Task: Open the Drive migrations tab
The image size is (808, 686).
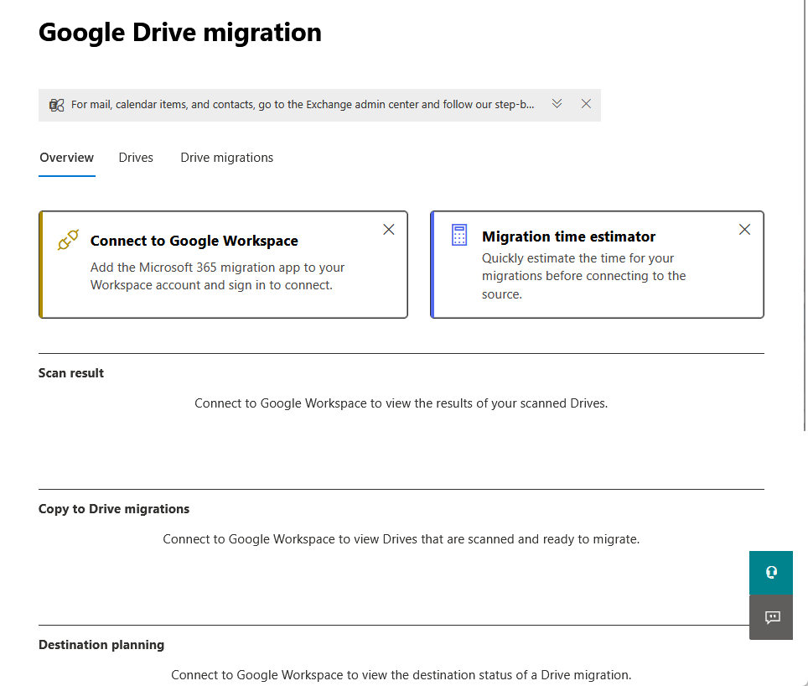Action: 227,158
